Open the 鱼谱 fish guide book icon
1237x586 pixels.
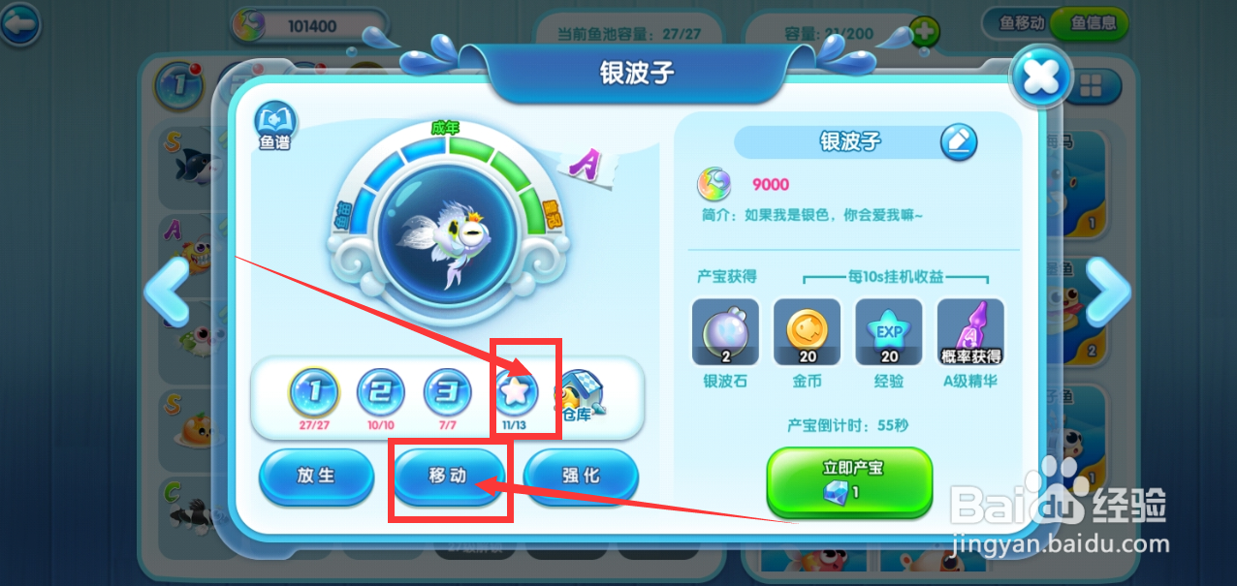[275, 127]
